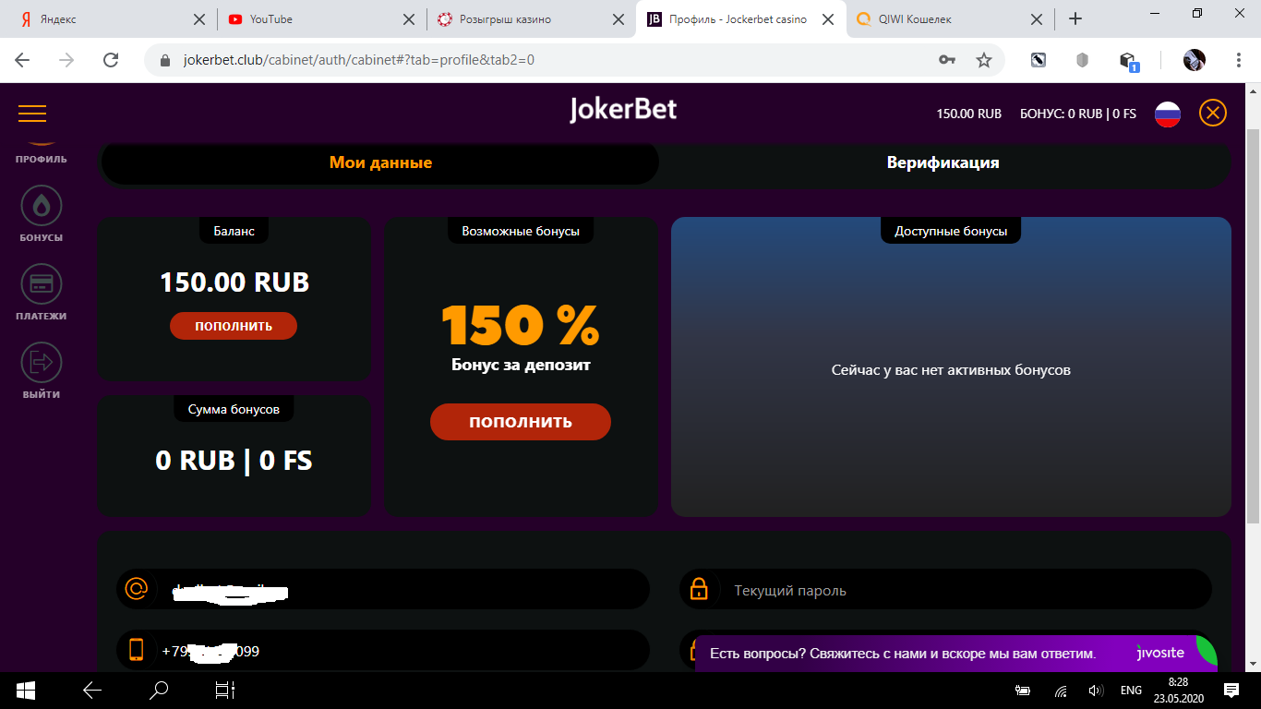Click the ENG language indicator in taskbar
Image resolution: width=1261 pixels, height=709 pixels.
pyautogui.click(x=1131, y=690)
